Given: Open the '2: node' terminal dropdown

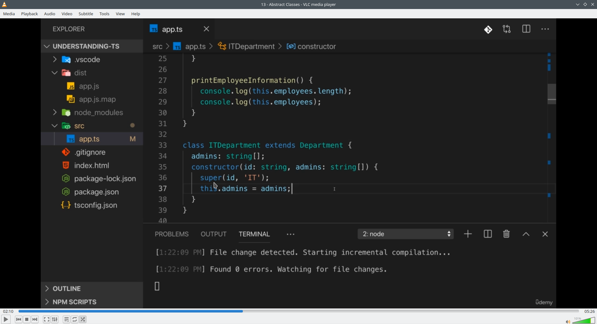Looking at the screenshot, I should click(406, 234).
